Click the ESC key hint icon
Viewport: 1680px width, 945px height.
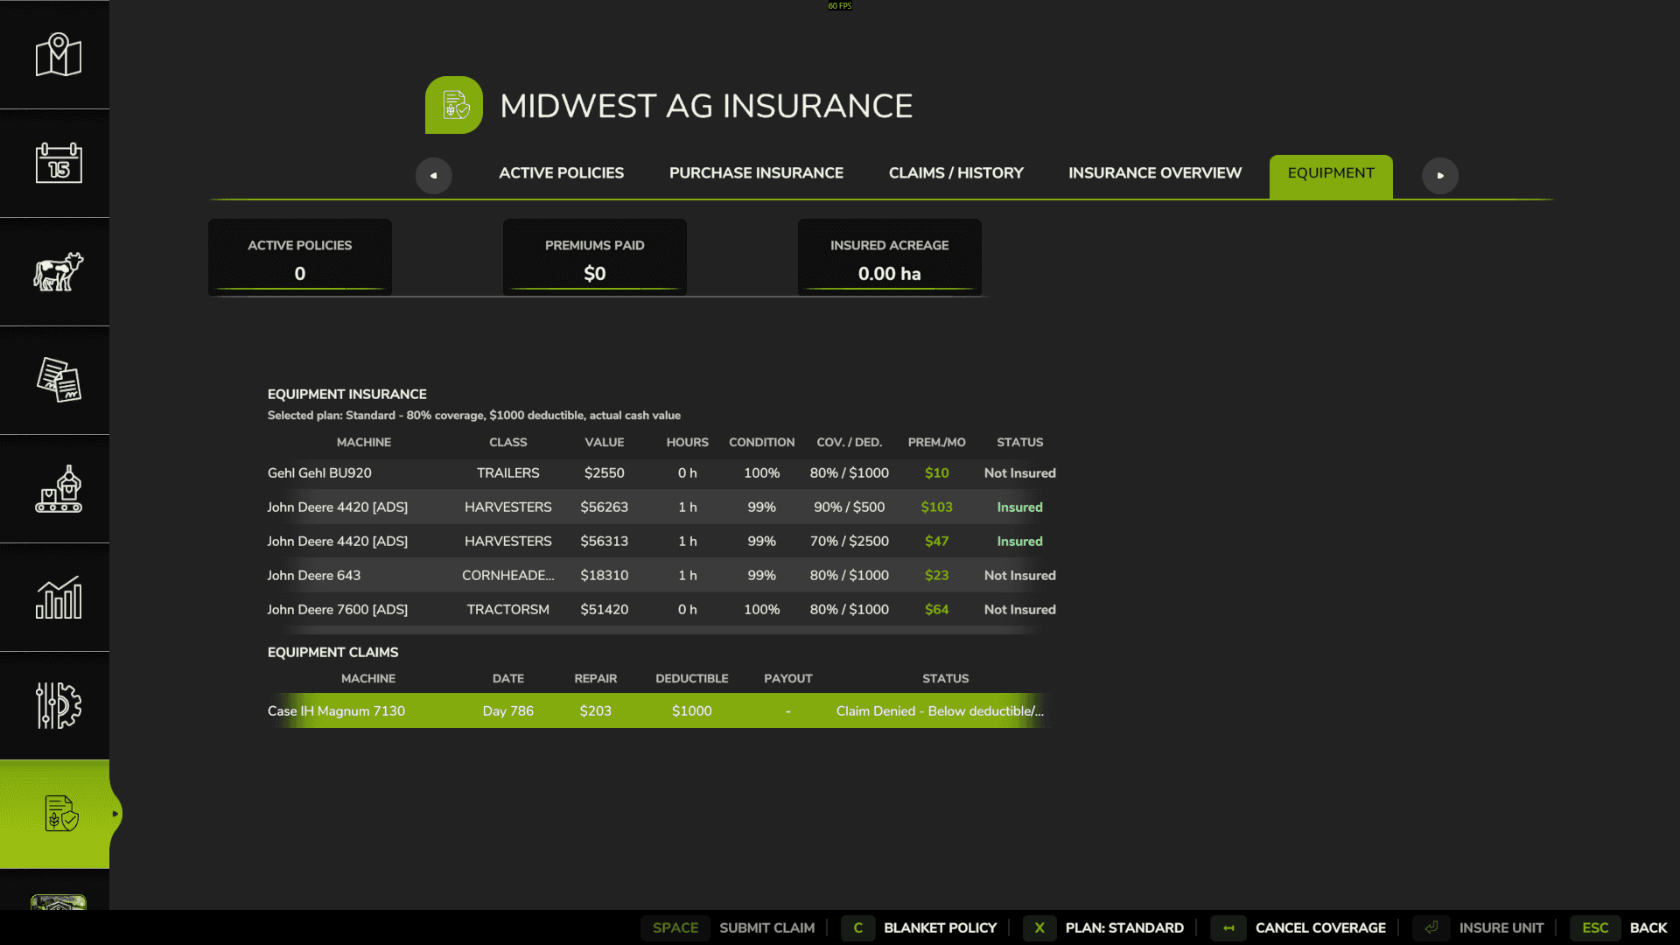pyautogui.click(x=1595, y=927)
